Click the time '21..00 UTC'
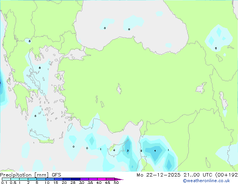The height and width of the screenshot is (184, 238). pos(198,175)
